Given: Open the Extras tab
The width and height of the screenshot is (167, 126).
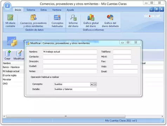Looking at the screenshot, I should coord(44,10).
